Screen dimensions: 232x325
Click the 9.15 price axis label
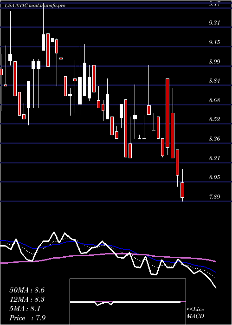coord(214,42)
